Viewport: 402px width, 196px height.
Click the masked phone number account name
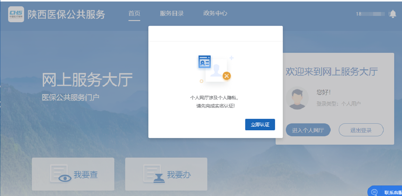tap(370, 14)
